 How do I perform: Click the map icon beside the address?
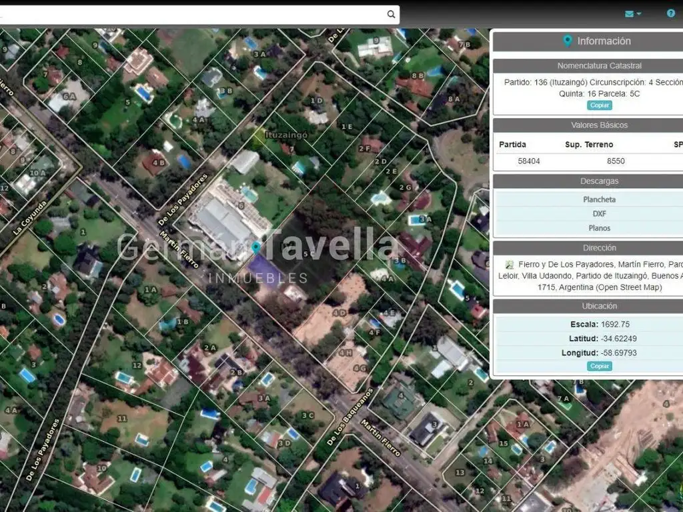(x=509, y=264)
